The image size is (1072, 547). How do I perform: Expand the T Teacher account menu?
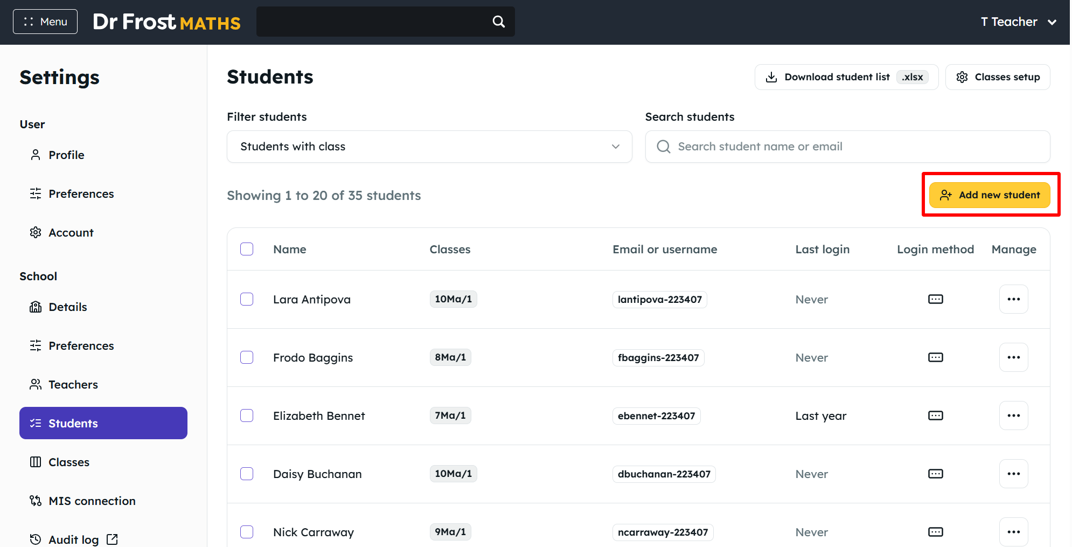coord(1018,22)
